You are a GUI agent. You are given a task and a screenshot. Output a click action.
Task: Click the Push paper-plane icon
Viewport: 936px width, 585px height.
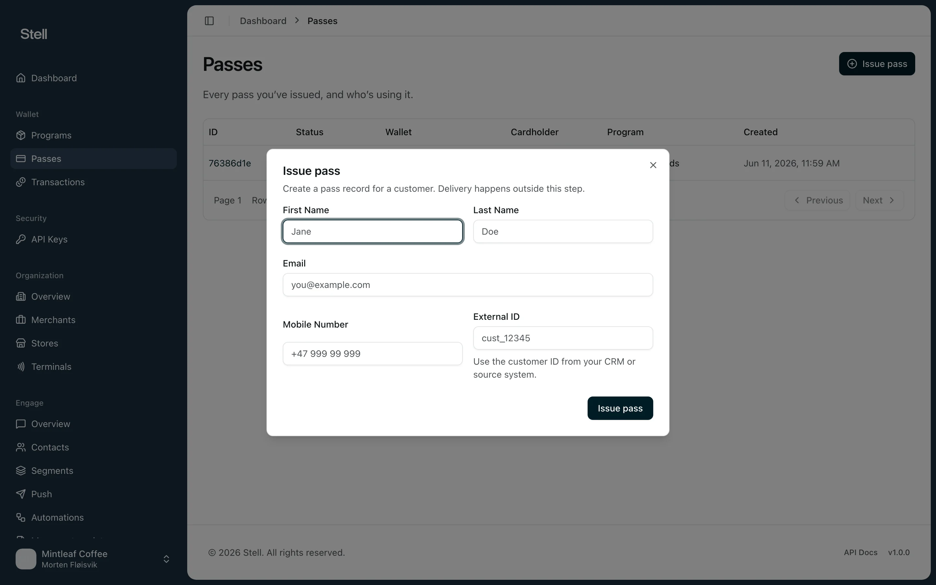pyautogui.click(x=21, y=494)
